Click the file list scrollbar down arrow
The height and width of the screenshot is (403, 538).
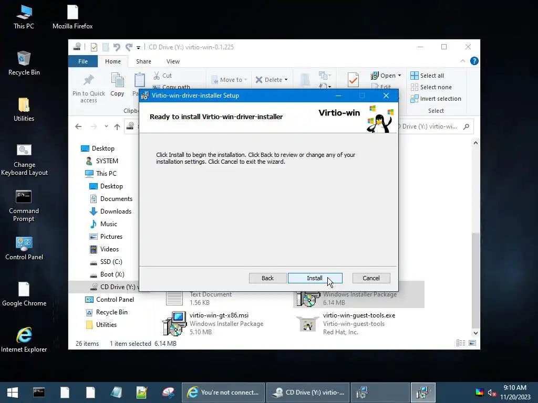click(x=475, y=333)
